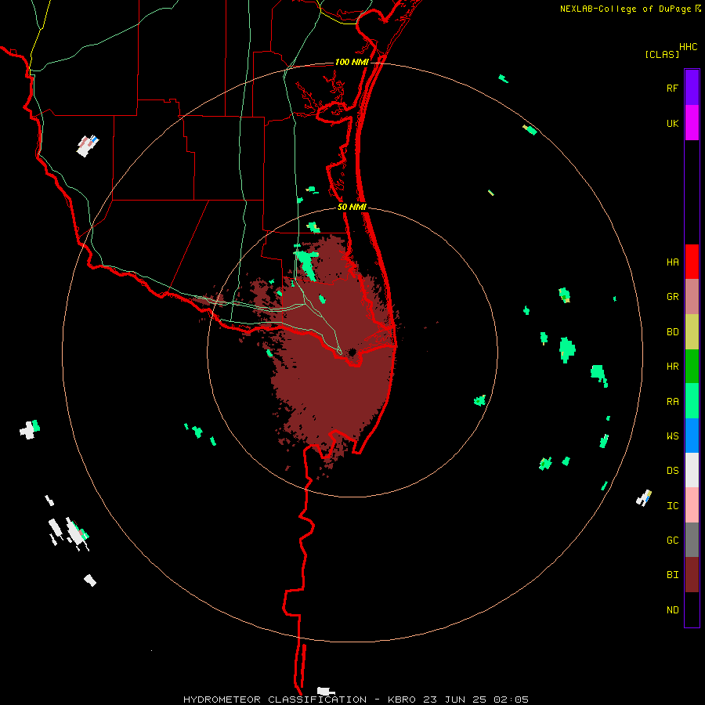Select the GR legend color block
Image resolution: width=705 pixels, height=705 pixels.
[x=692, y=297]
